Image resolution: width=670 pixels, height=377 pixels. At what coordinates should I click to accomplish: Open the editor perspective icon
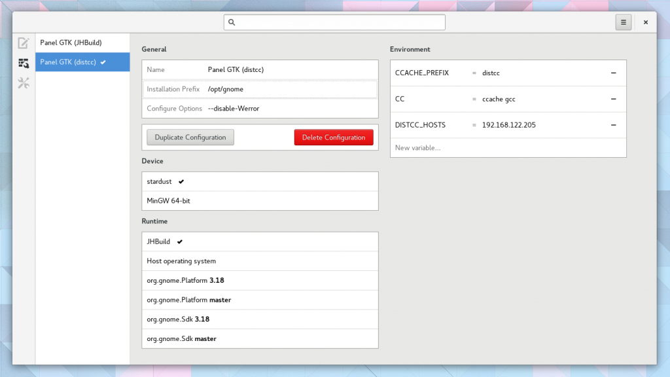click(x=24, y=43)
